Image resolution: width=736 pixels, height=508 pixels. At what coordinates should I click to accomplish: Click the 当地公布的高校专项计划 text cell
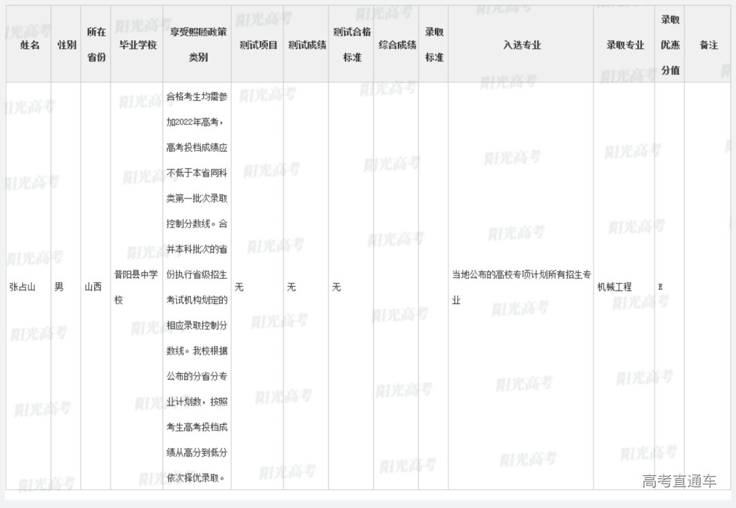point(521,287)
